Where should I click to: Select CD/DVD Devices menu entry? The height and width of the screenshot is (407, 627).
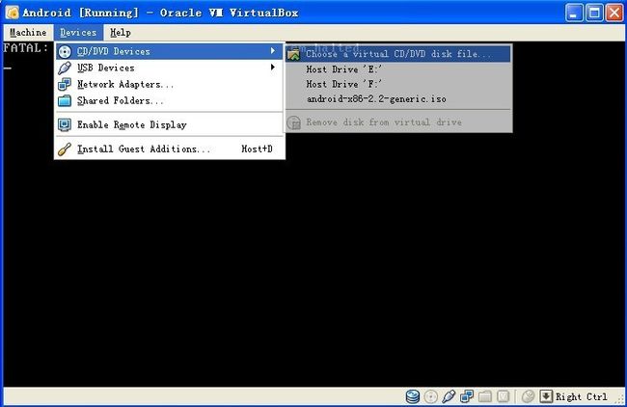(170, 51)
